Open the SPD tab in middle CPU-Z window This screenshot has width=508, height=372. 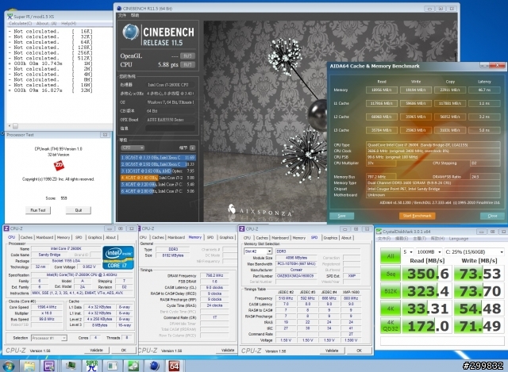click(x=210, y=237)
